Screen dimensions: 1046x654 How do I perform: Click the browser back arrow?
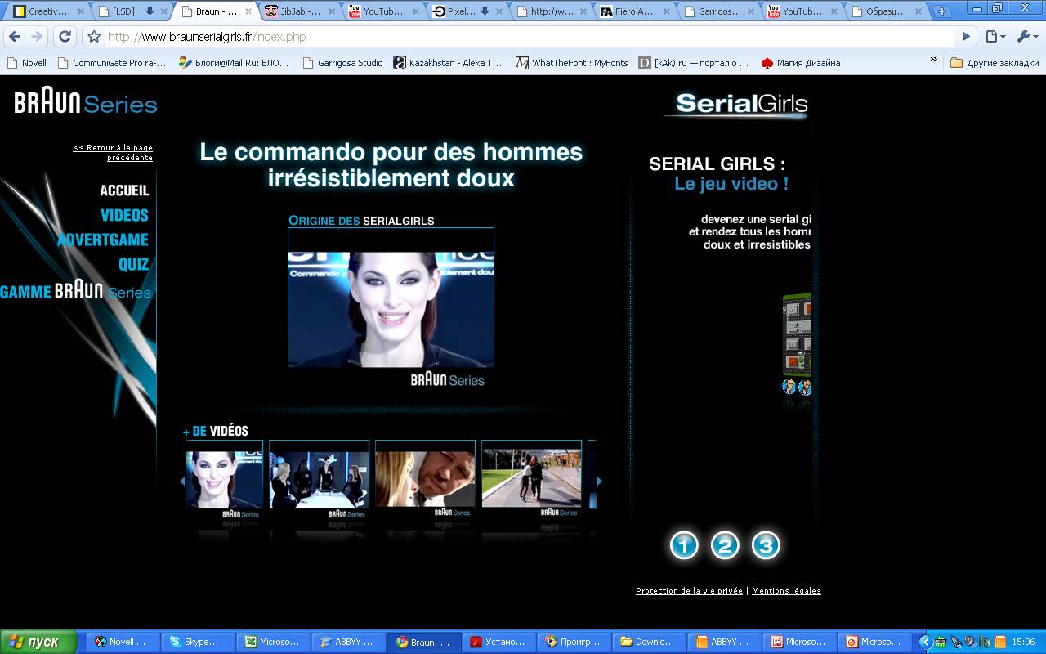(15, 37)
